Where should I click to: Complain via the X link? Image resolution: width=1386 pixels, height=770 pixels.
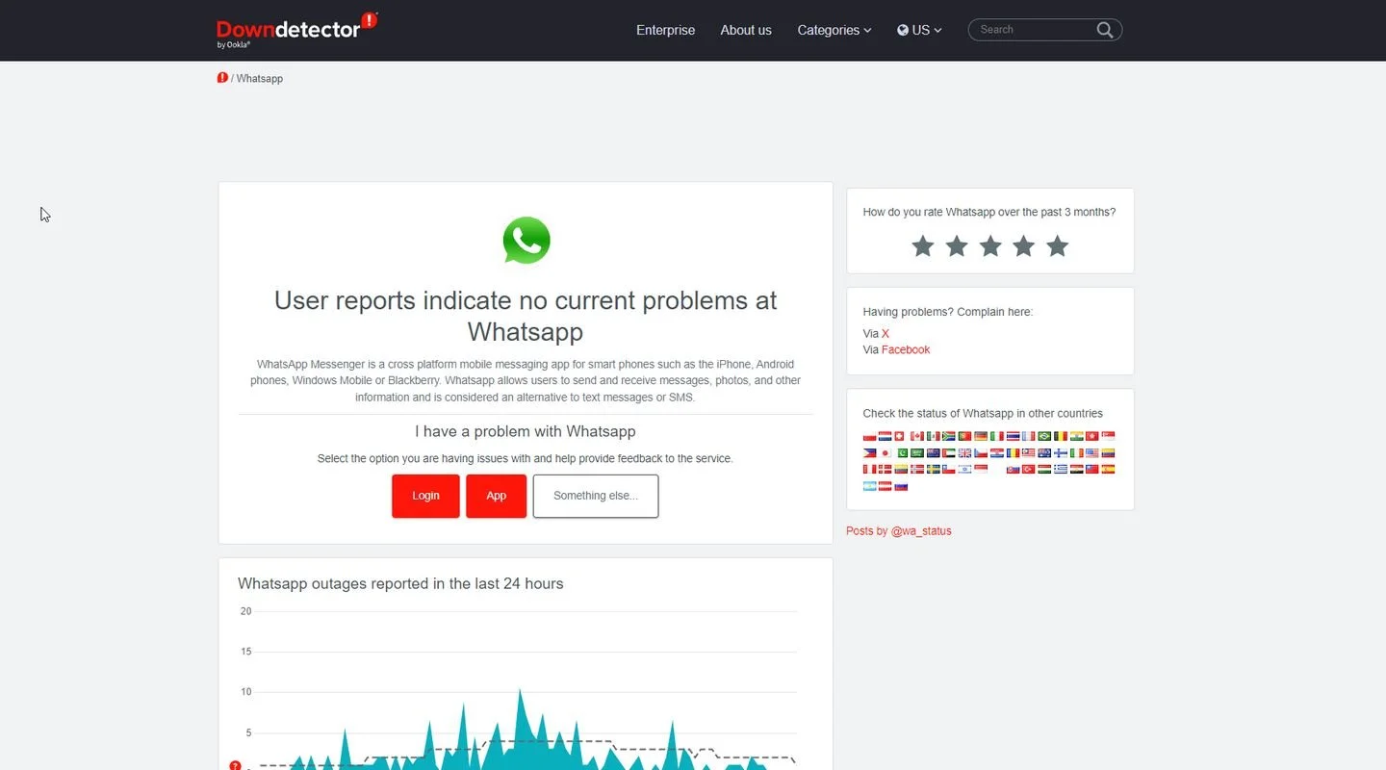(885, 334)
